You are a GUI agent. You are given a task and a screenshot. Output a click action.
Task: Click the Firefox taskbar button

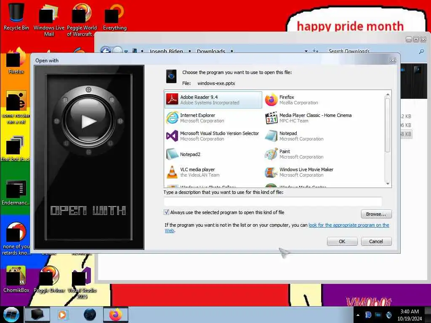point(115,315)
